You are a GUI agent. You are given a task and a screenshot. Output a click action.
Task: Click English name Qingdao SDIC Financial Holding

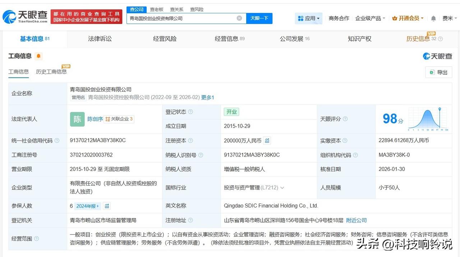coord(271,206)
